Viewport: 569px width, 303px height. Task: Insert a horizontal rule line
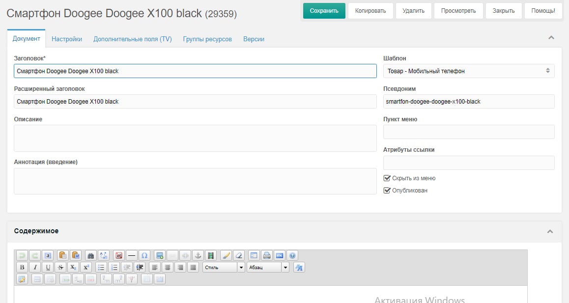point(132,255)
